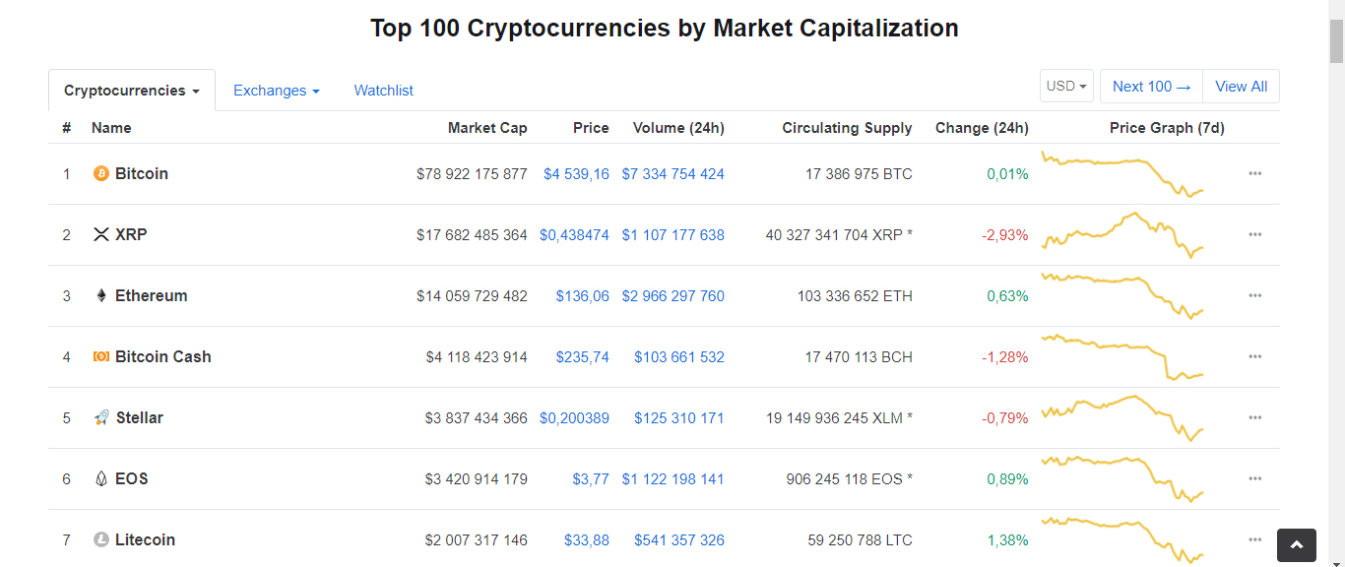This screenshot has width=1345, height=567.
Task: Open Bitcoin price link $4 539,16
Action: pos(576,174)
